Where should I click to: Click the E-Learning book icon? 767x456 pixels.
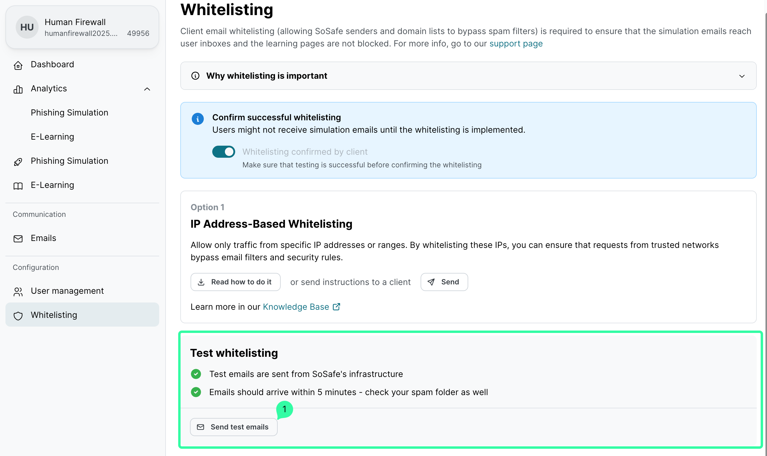pos(18,186)
